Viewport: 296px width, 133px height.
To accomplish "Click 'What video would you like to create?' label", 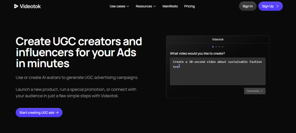I will tap(197, 53).
